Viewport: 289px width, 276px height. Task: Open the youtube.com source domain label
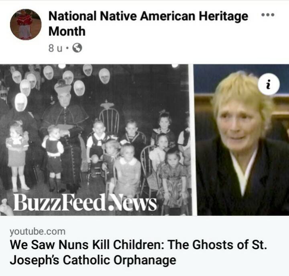38,231
